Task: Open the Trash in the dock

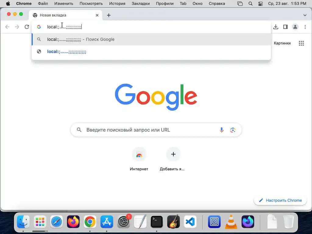Action: 289,222
